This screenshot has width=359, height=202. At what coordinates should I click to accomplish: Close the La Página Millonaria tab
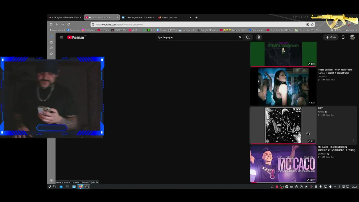coord(81,17)
